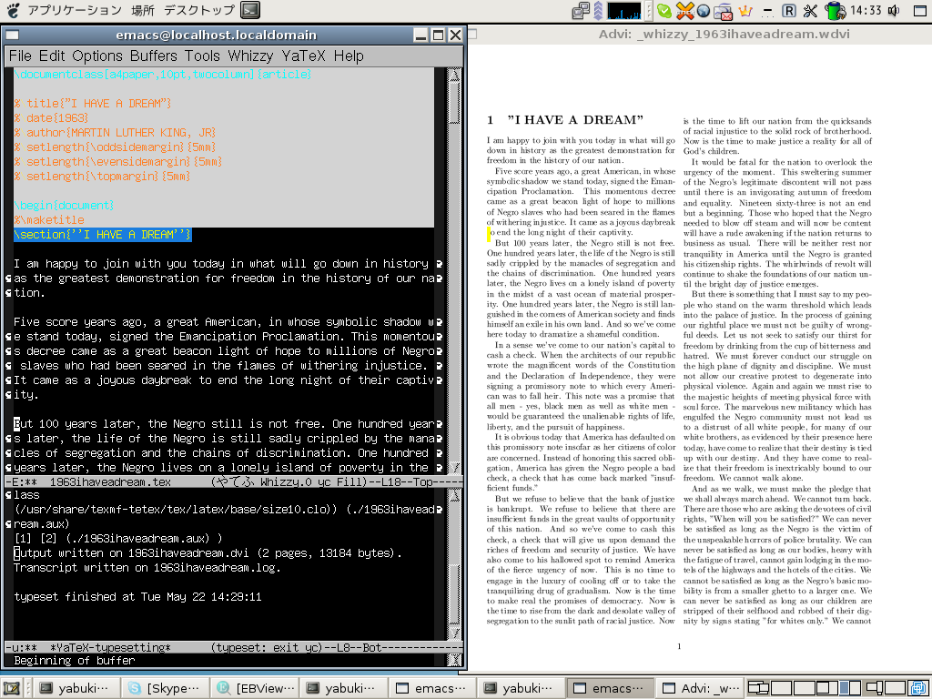The width and height of the screenshot is (932, 699).
Task: Open the デスクトップ menu
Action: (199, 10)
